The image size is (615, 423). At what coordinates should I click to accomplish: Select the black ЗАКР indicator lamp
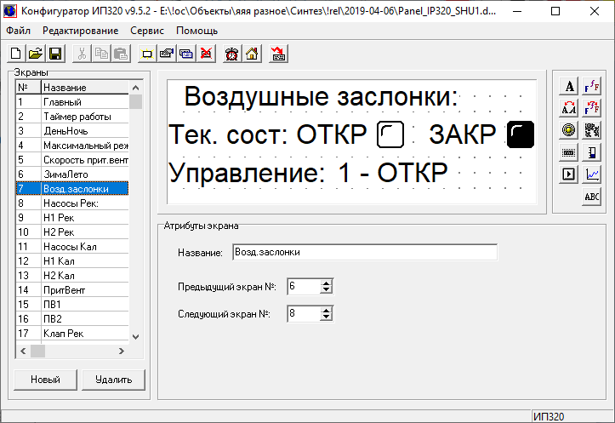coord(521,134)
